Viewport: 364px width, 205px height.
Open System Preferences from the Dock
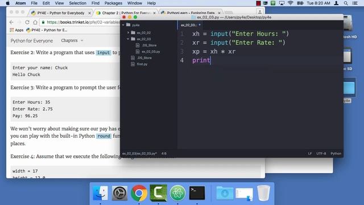click(x=119, y=192)
